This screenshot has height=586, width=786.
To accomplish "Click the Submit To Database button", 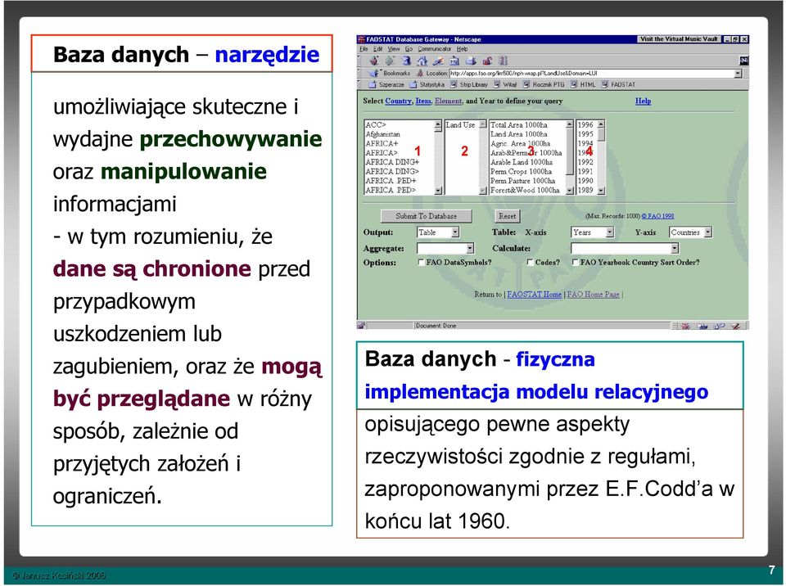I will point(426,216).
